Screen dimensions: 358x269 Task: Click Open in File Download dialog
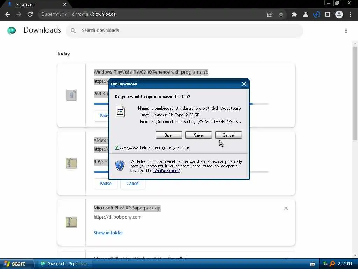point(169,135)
